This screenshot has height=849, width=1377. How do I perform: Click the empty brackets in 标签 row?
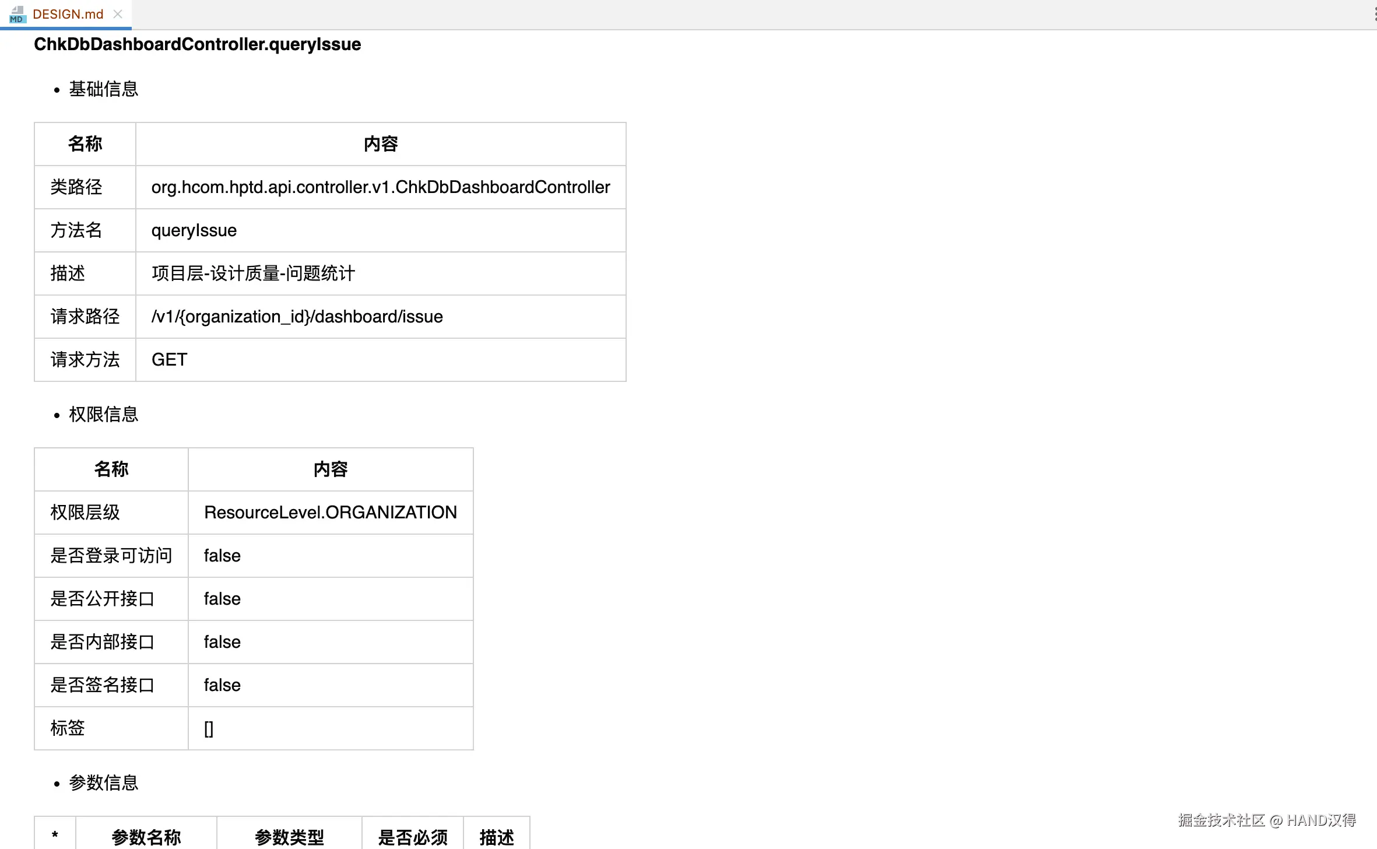tap(209, 728)
